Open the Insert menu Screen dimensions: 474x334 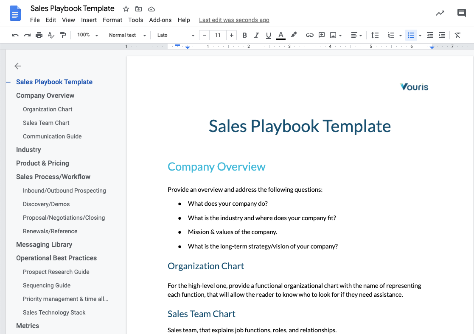point(89,20)
